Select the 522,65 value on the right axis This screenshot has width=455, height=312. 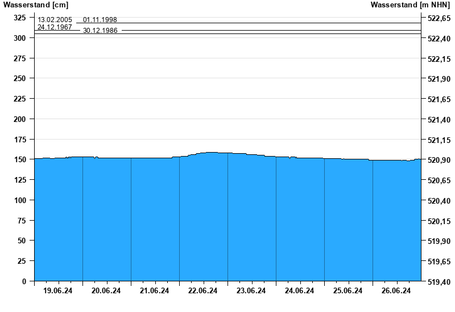click(439, 19)
